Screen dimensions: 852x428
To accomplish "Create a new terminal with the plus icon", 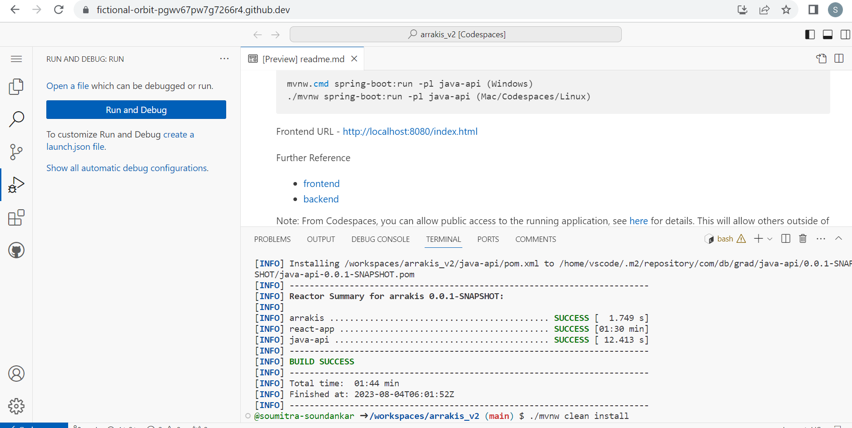I will tap(758, 238).
